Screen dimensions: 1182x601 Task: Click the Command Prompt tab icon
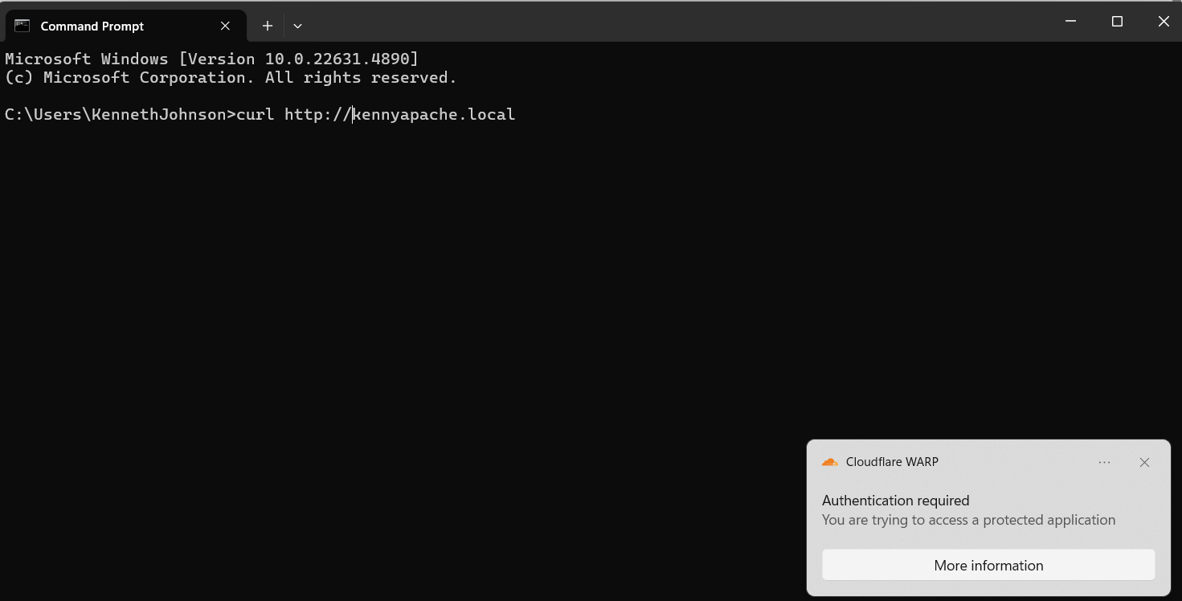point(22,26)
